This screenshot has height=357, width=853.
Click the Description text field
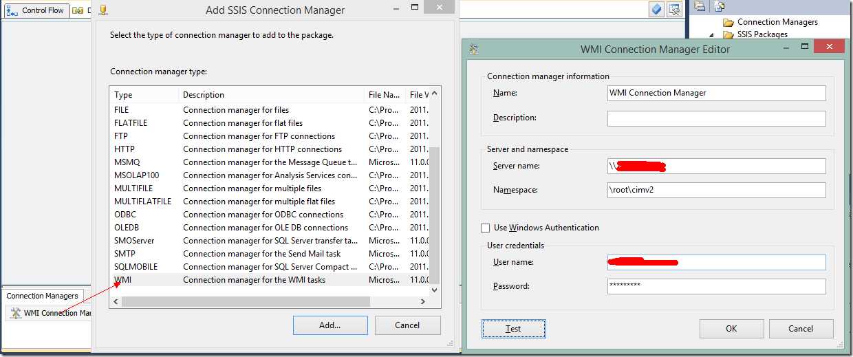pyautogui.click(x=716, y=118)
